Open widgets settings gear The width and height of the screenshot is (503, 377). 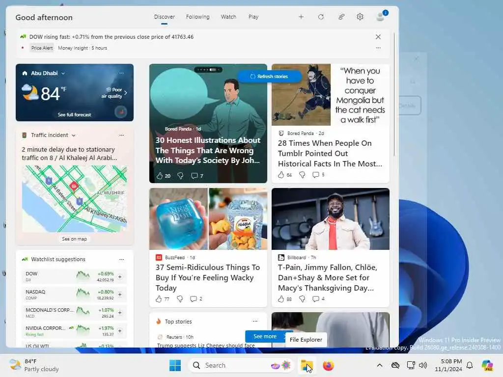click(360, 17)
